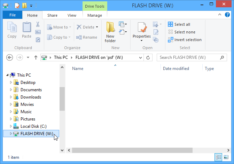234x164 pixels.
Task: Click Select all
Action: click(179, 24)
